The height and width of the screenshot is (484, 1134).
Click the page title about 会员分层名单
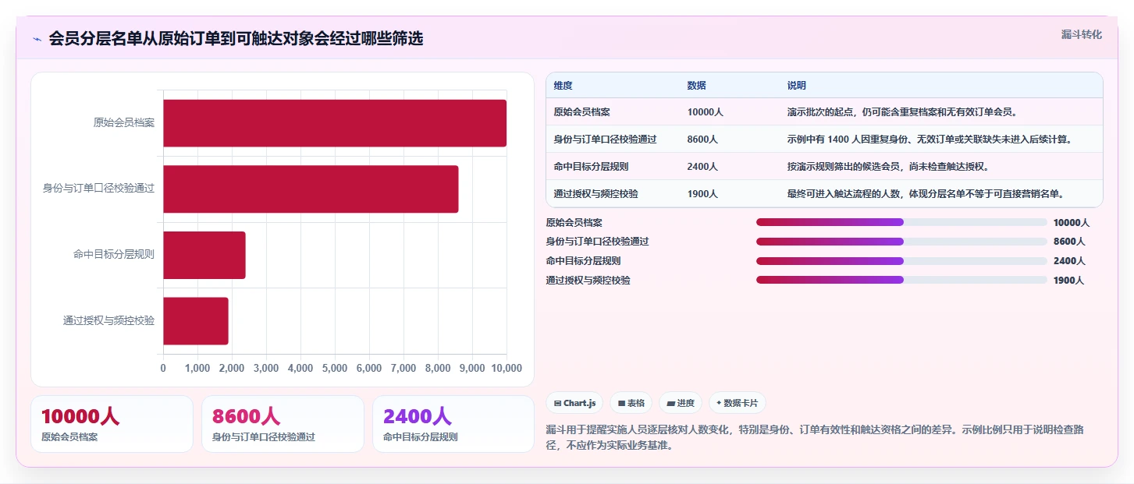[236, 39]
